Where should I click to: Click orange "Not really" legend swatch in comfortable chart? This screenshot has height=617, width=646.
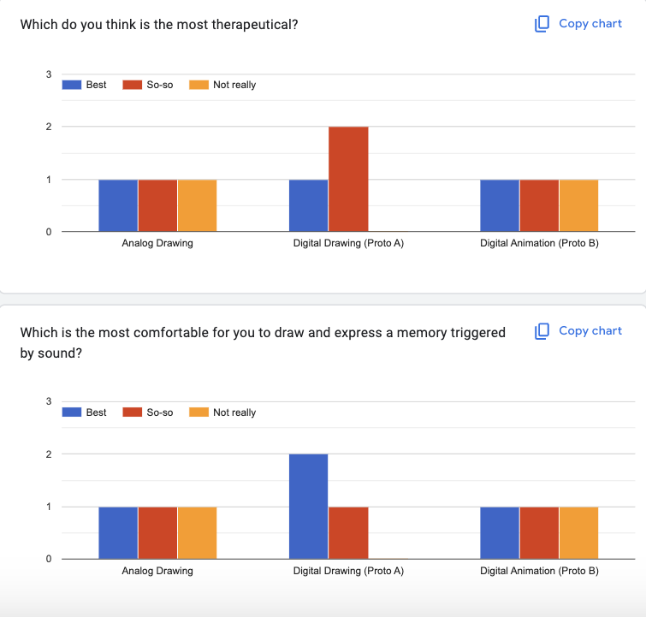pos(199,412)
